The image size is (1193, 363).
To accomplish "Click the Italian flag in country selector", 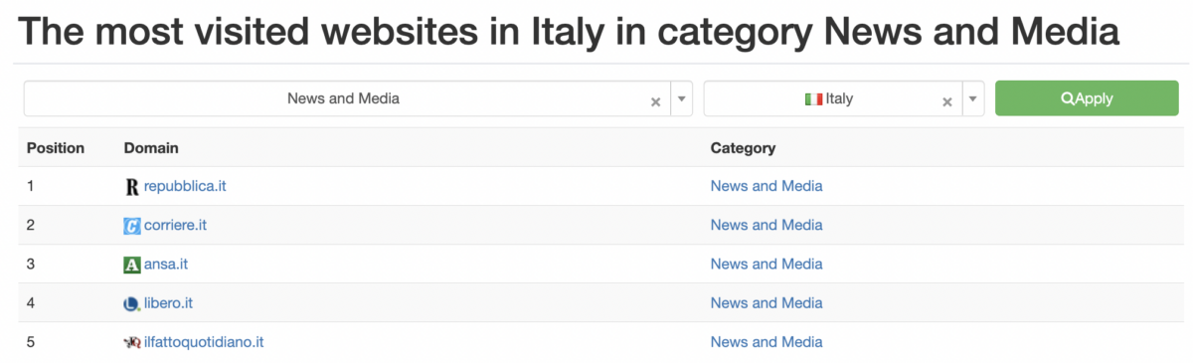I will (x=813, y=99).
